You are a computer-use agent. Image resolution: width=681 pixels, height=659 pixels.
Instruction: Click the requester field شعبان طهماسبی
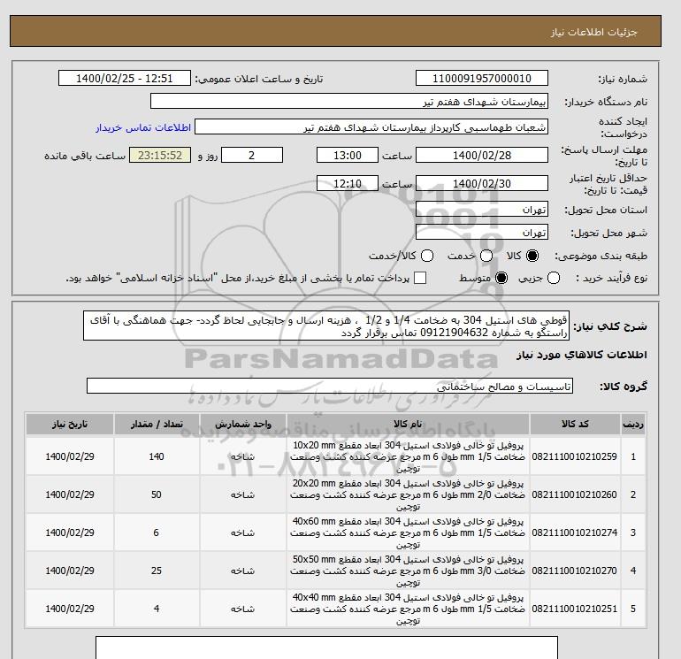(x=371, y=127)
